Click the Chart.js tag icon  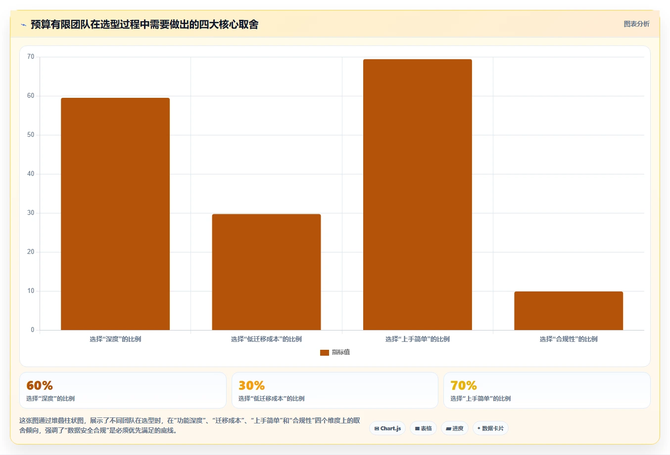[x=377, y=429]
